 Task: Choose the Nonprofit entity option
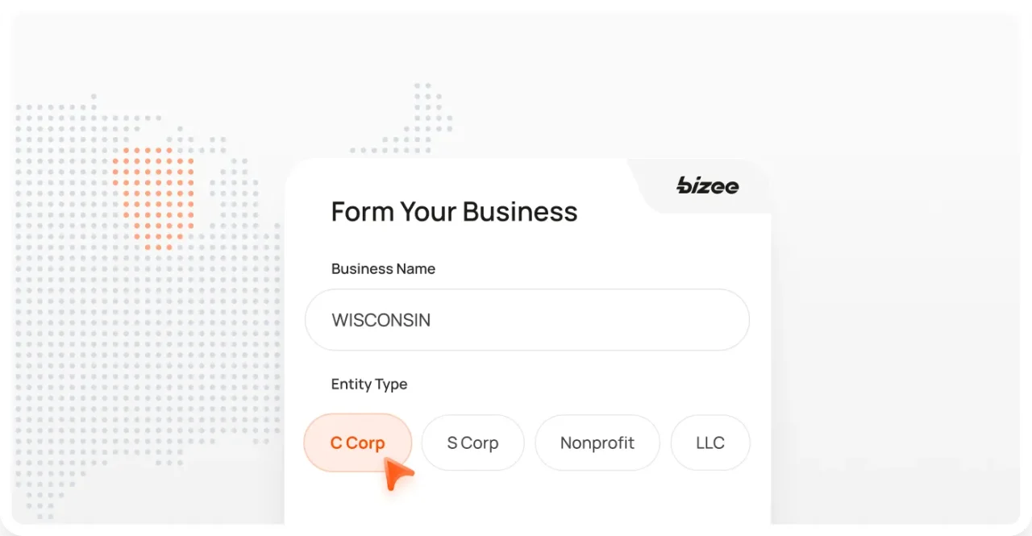pos(597,443)
